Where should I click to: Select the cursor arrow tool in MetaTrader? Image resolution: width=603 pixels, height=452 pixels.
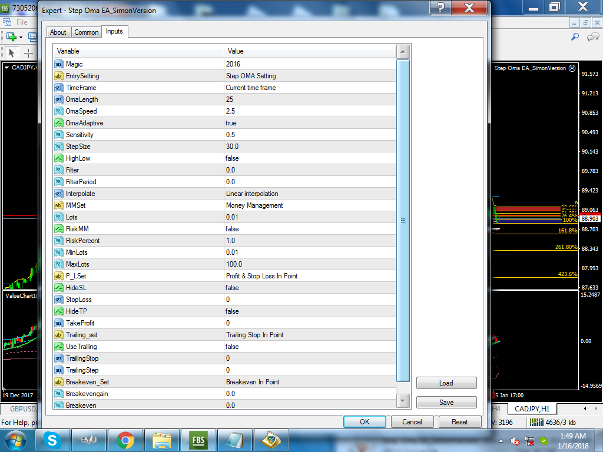(12, 52)
